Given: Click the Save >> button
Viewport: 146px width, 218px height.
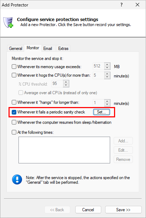Looking at the screenshot, I should (123, 210).
